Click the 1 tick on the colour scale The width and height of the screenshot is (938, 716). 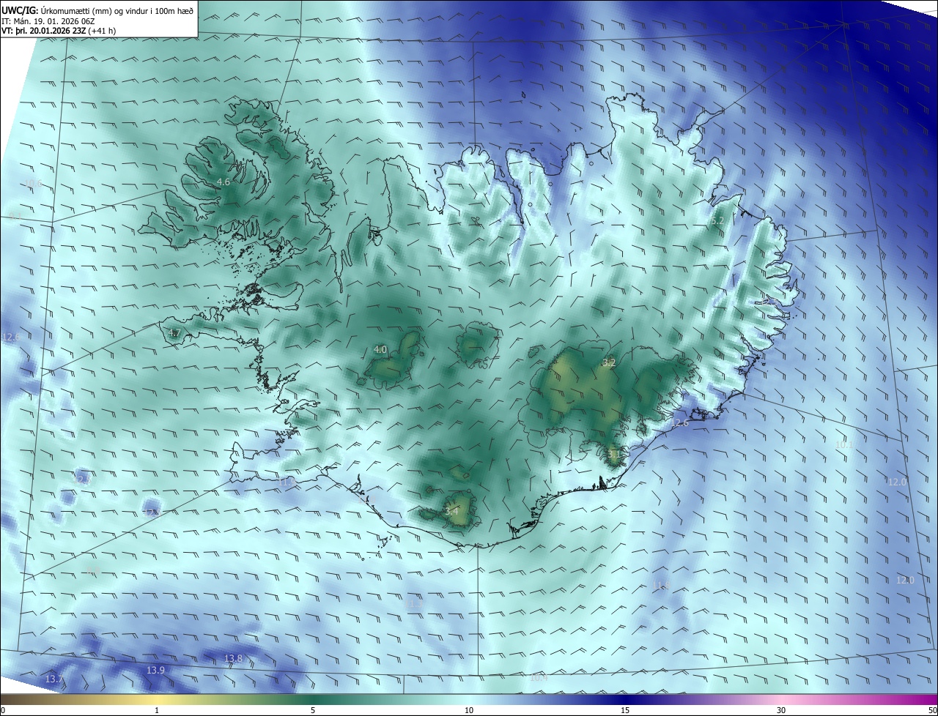(x=157, y=711)
